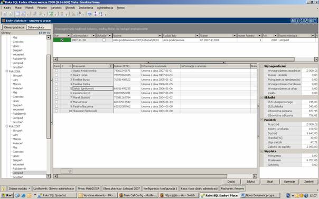The height and width of the screenshot is (199, 319).
Task: Click the info 'i' icon in panel header
Action: [297, 21]
